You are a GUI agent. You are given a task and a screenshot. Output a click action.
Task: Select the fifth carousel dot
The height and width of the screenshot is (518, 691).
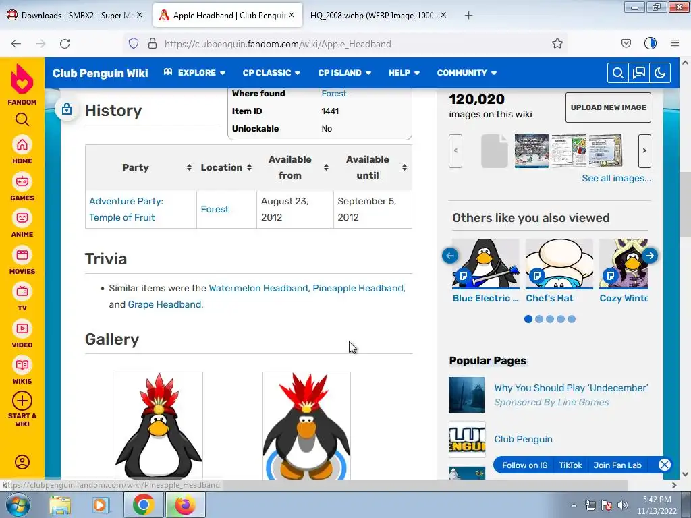[x=572, y=319]
